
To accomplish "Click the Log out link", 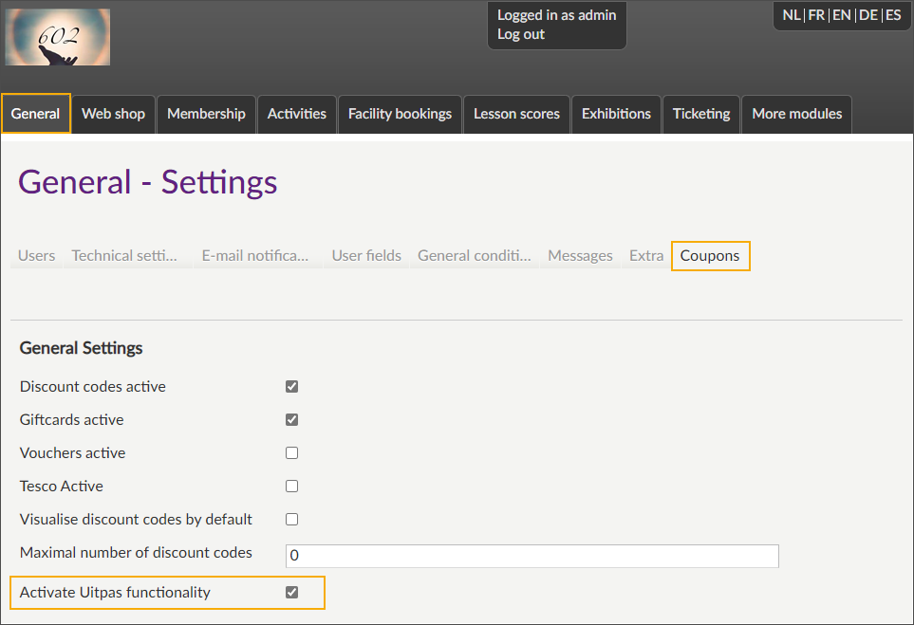I will point(519,33).
